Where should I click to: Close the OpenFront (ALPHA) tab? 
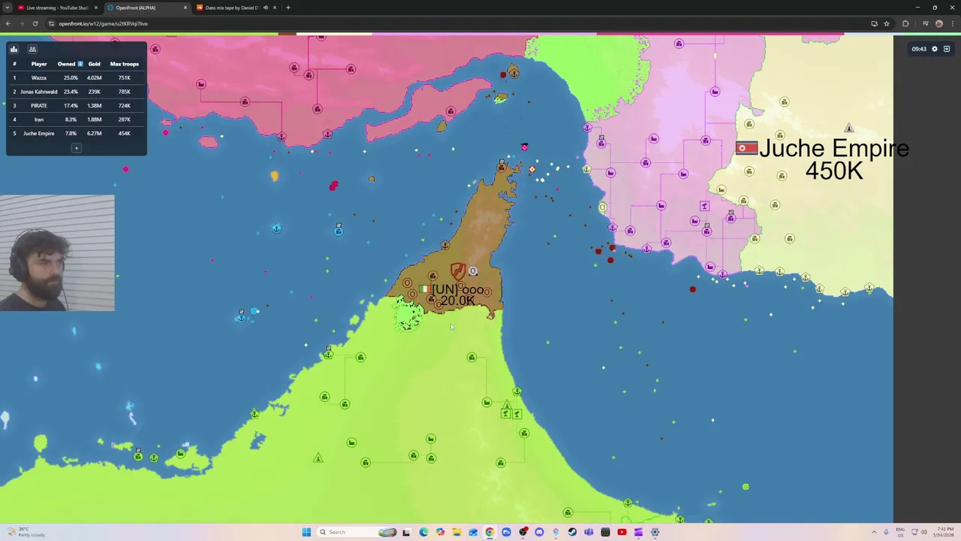point(185,8)
